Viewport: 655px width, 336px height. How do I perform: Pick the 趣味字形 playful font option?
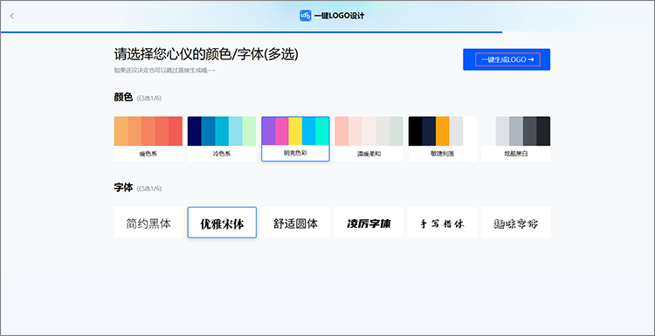[516, 223]
